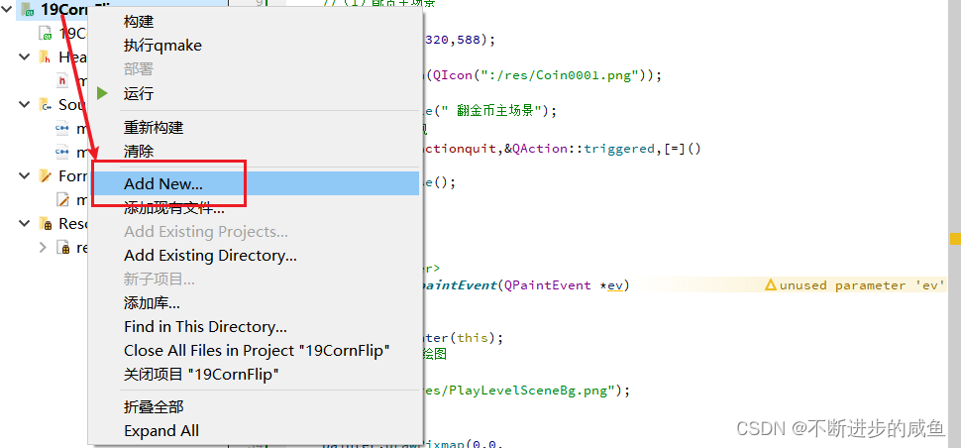This screenshot has height=448, width=961.
Task: Choose Add Existing Directory...
Action: point(256,256)
